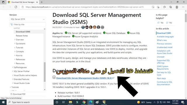The image size is (187, 105).
Task: Expand the References node
Action: tap(15, 60)
